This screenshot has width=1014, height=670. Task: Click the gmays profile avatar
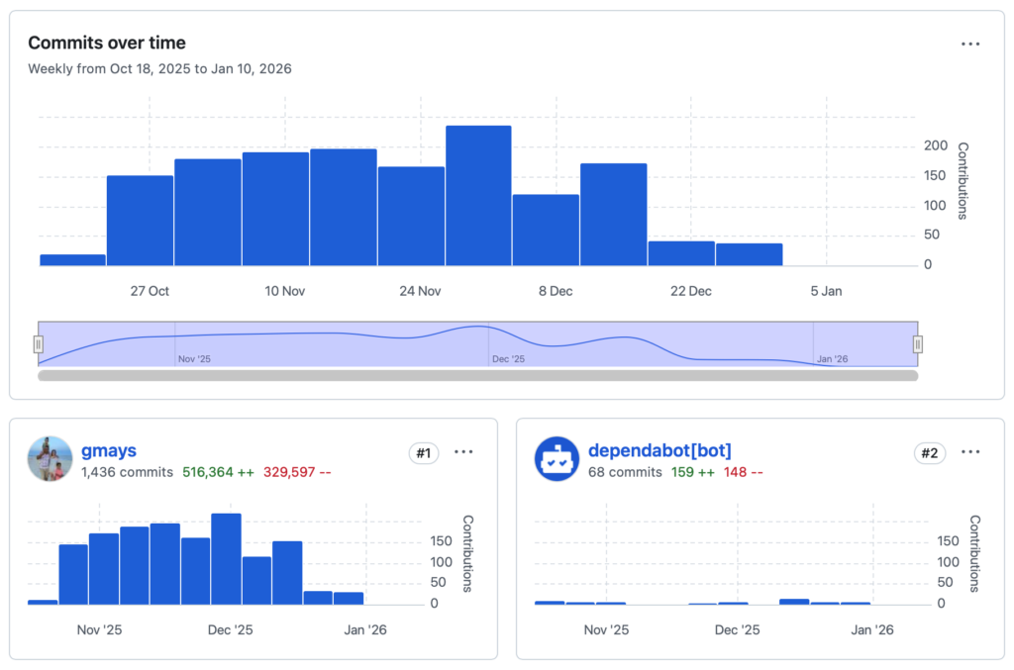coord(50,459)
